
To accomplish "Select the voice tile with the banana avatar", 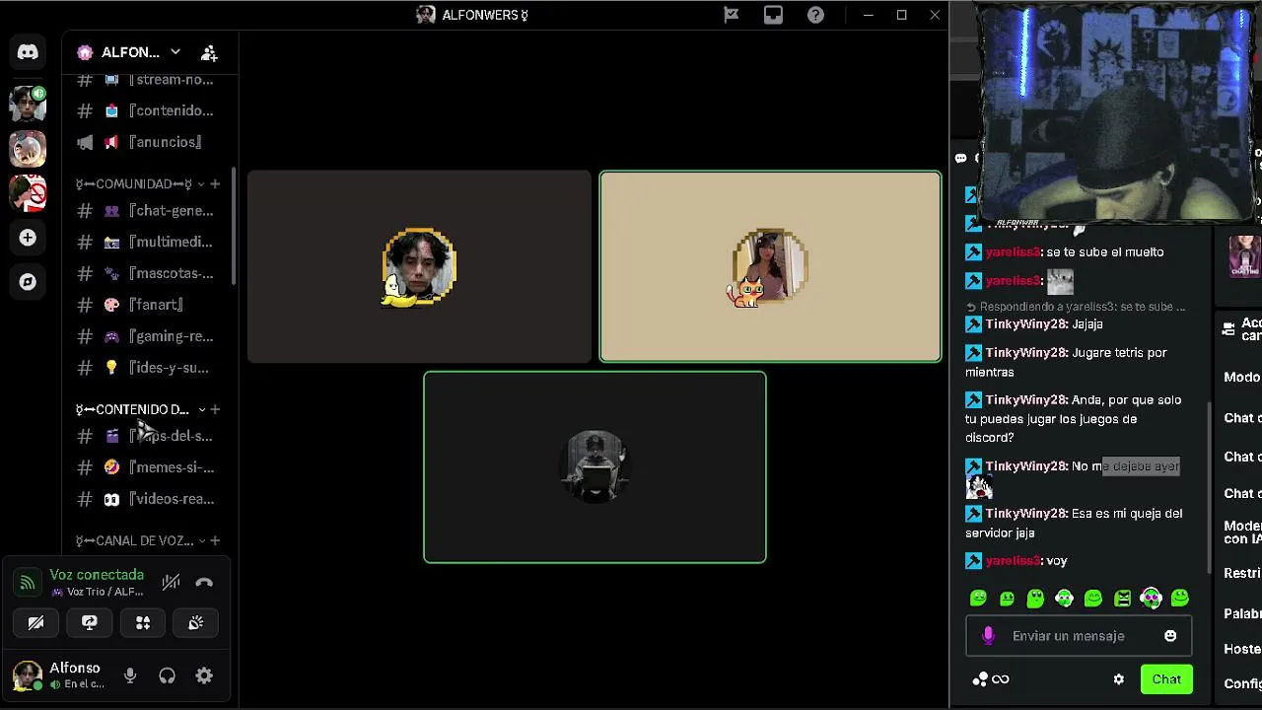I will tap(419, 267).
